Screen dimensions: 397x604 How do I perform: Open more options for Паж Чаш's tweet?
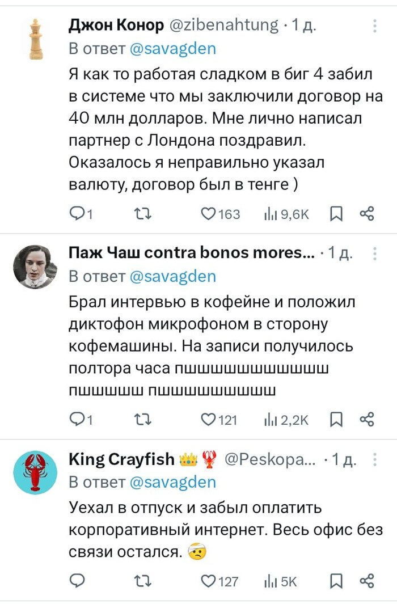374,254
